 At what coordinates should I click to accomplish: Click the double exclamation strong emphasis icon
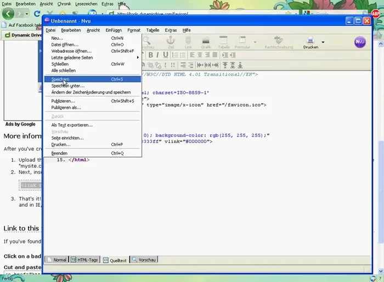[173, 65]
